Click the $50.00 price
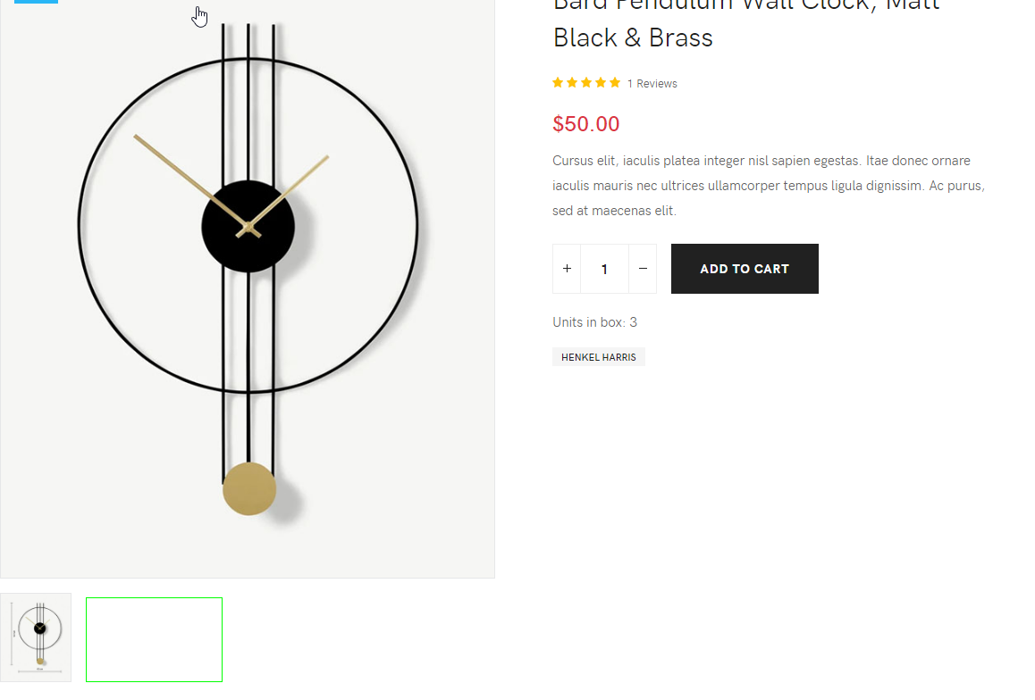The height and width of the screenshot is (700, 1035). 586,124
